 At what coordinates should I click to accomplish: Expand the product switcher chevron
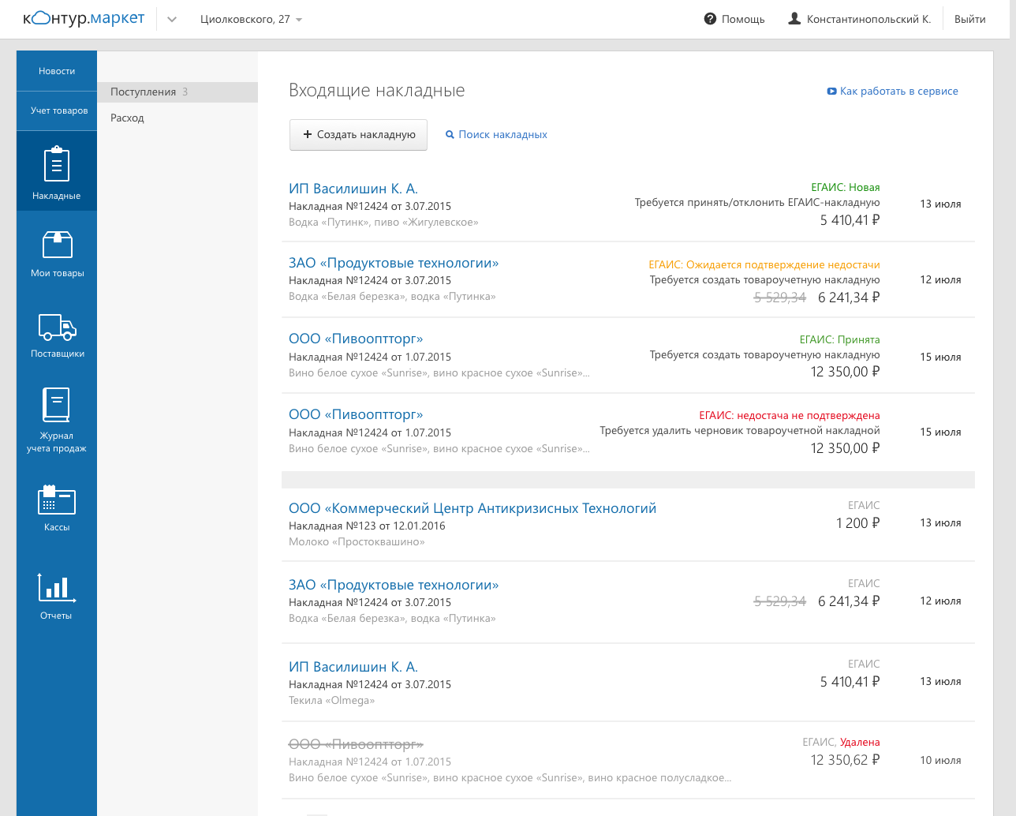point(172,19)
